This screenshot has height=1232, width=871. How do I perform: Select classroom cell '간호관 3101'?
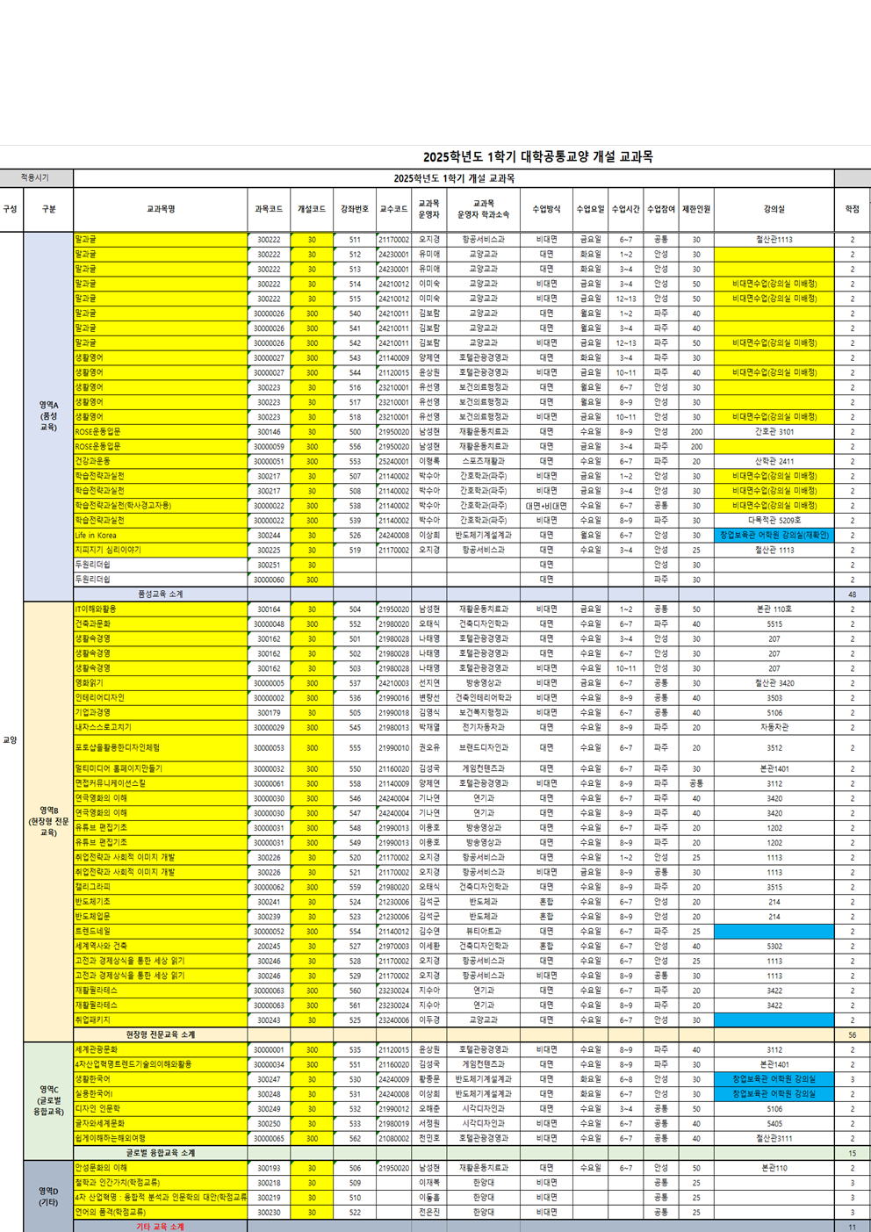point(774,432)
